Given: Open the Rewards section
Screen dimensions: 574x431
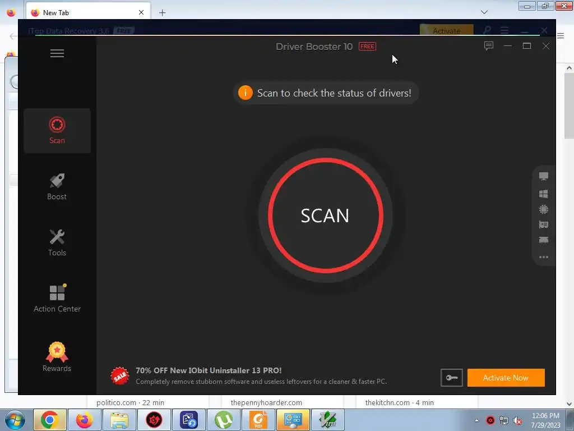Looking at the screenshot, I should click(x=57, y=357).
